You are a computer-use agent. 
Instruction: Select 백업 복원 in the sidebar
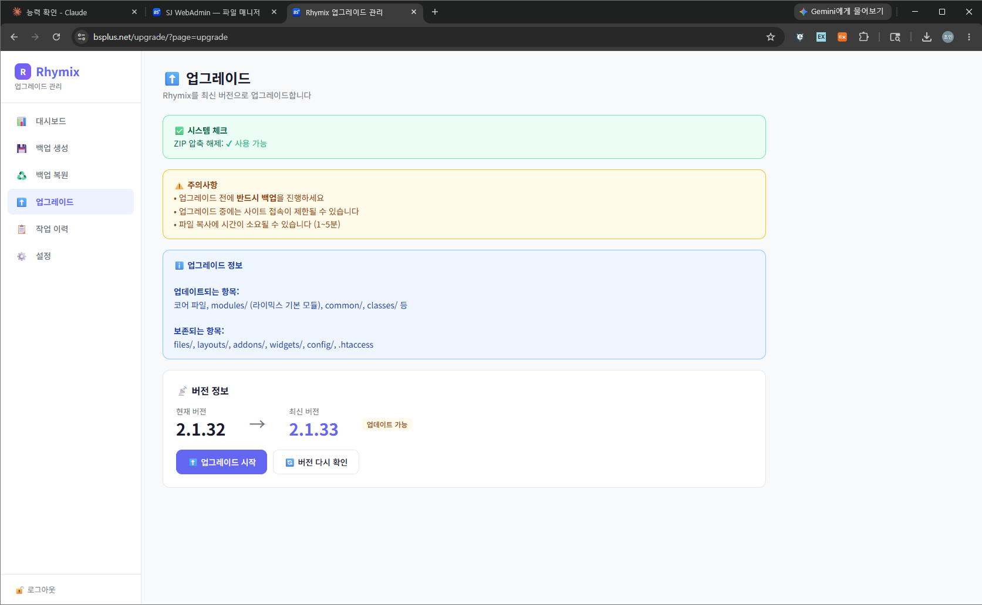tap(70, 175)
